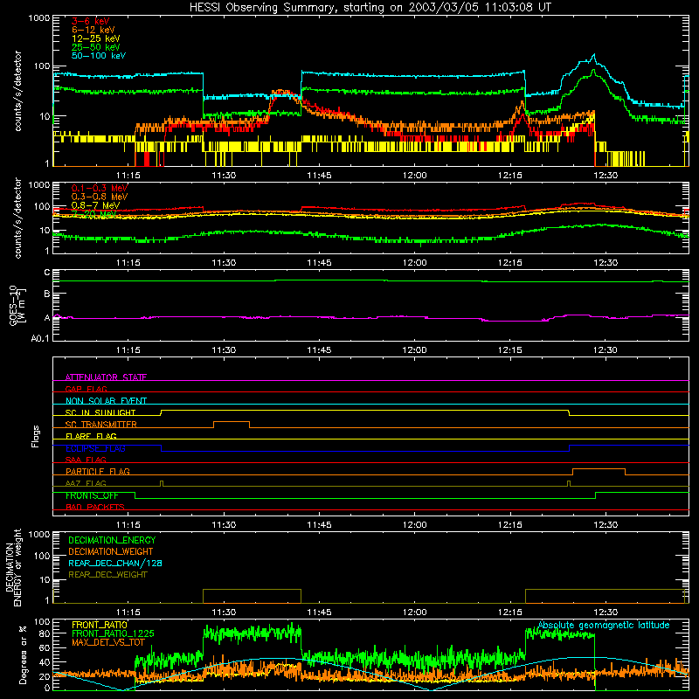Select the MAX_DET_VS_TOT legend label
Screen dimensions: 699x699
click(108, 642)
